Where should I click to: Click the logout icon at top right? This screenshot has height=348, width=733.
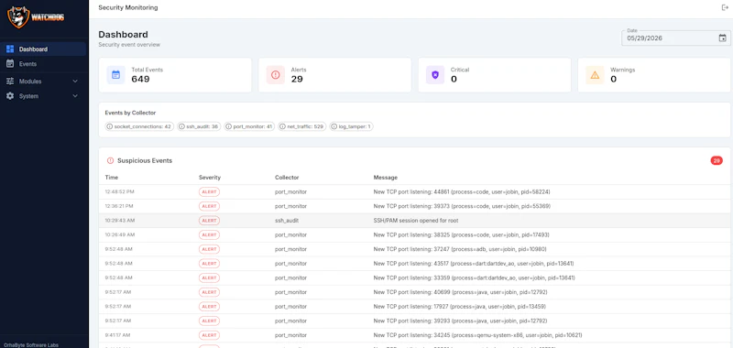coord(725,7)
